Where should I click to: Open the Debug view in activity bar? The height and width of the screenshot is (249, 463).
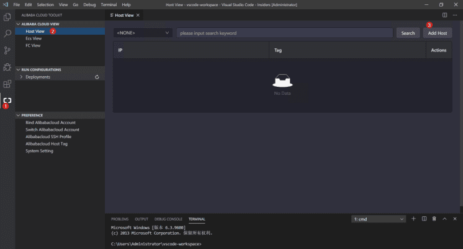pyautogui.click(x=7, y=67)
